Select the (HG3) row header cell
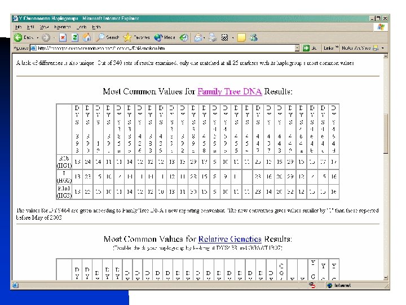Image resolution: width=406 pixels, height=305 pixels. 64,191
